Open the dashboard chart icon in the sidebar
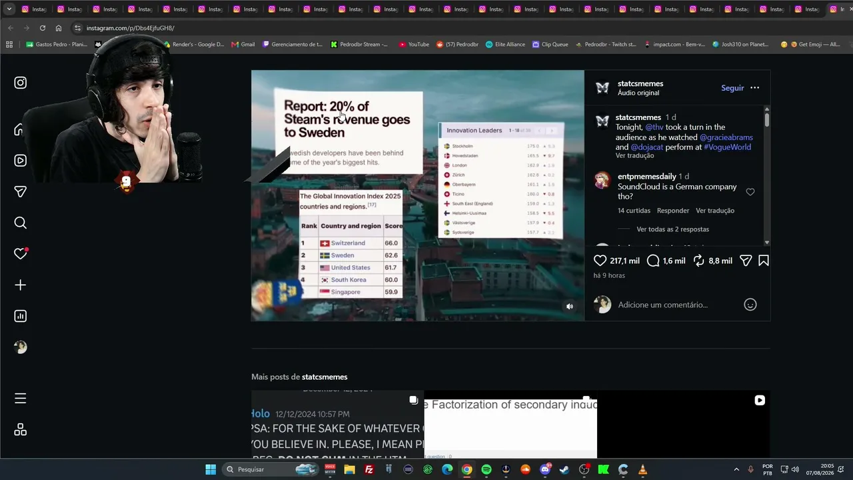The width and height of the screenshot is (853, 480). [21, 316]
